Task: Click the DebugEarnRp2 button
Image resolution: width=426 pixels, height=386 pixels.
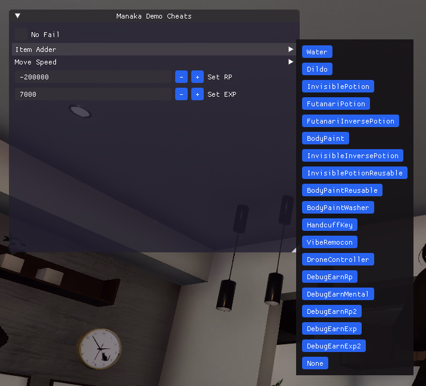Action: 332,311
